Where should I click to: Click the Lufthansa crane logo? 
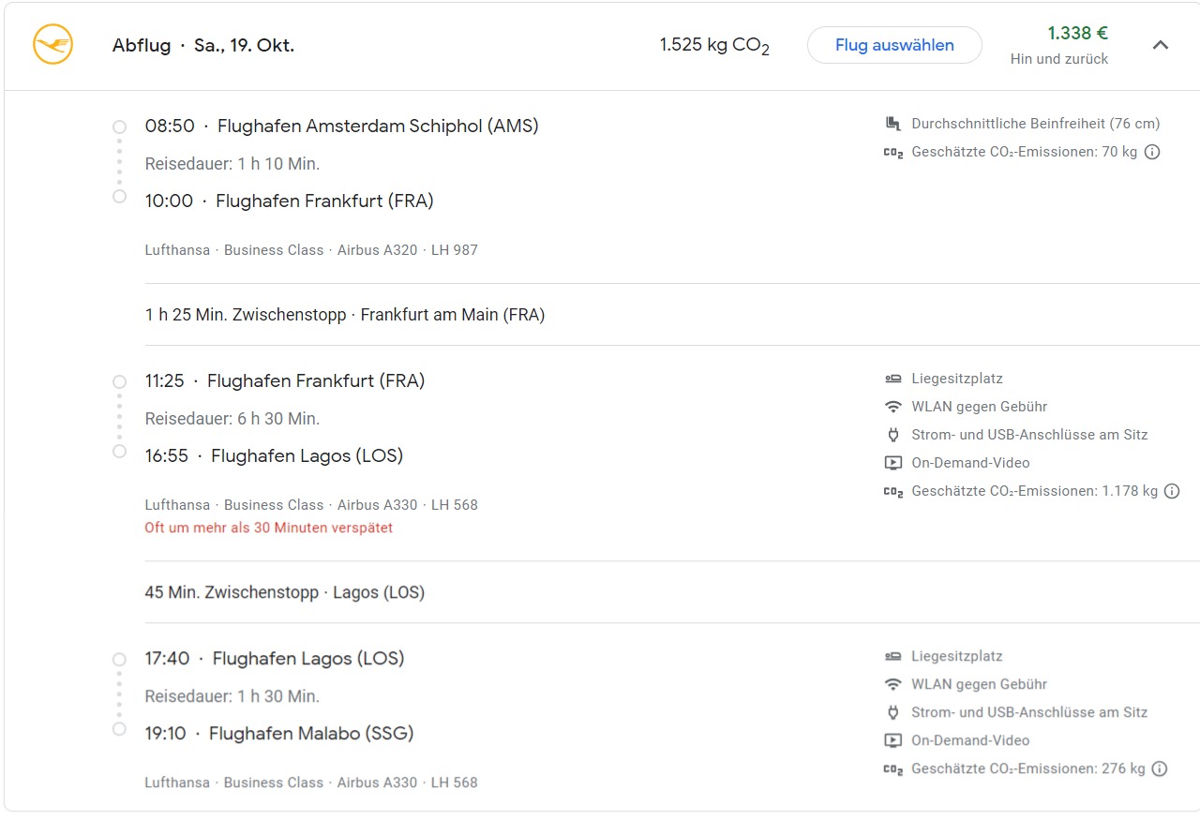tap(52, 45)
